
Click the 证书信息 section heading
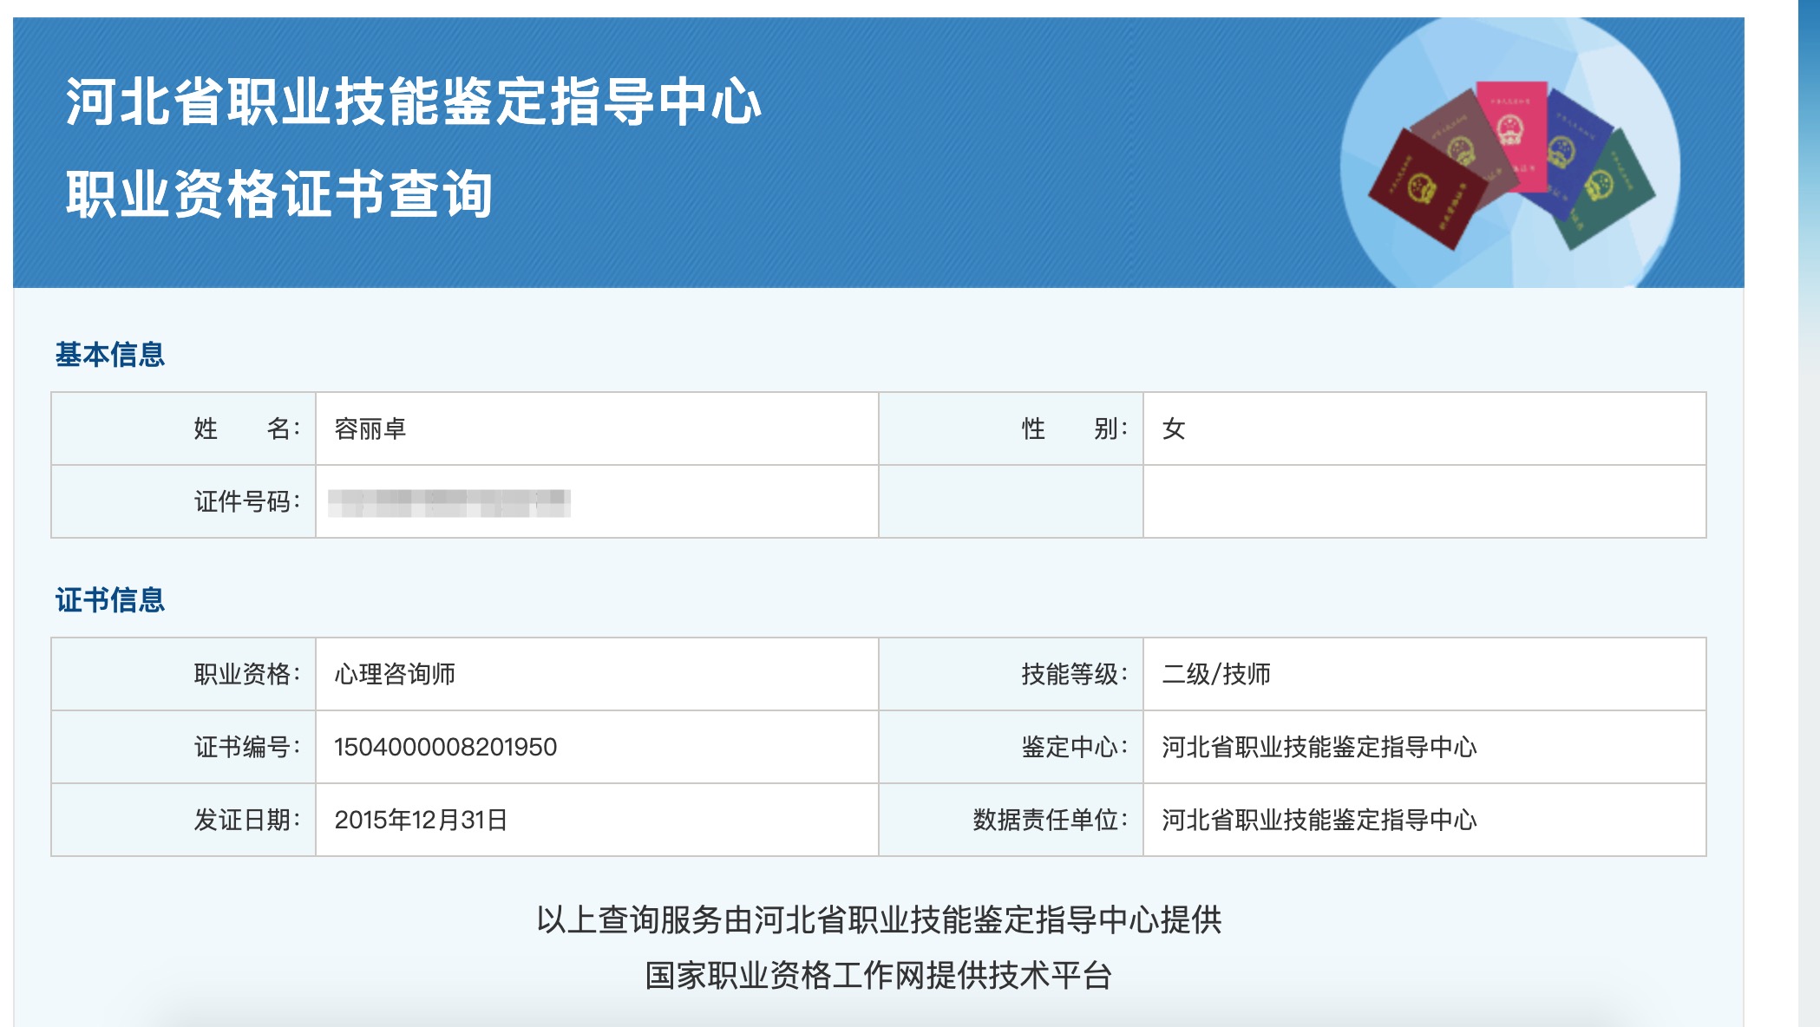click(x=110, y=599)
